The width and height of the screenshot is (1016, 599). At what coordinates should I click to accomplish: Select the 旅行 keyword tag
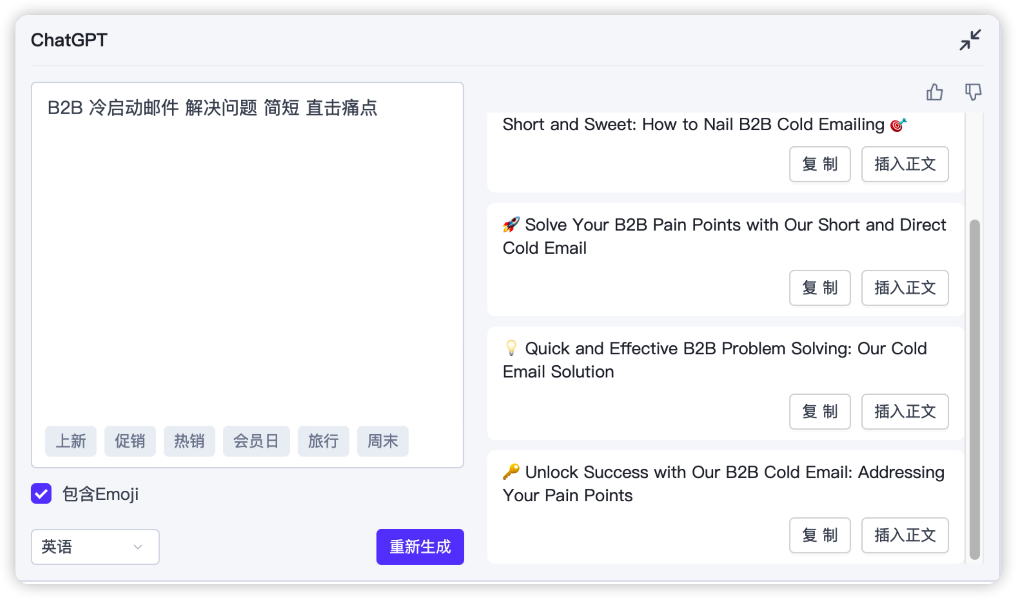point(324,441)
